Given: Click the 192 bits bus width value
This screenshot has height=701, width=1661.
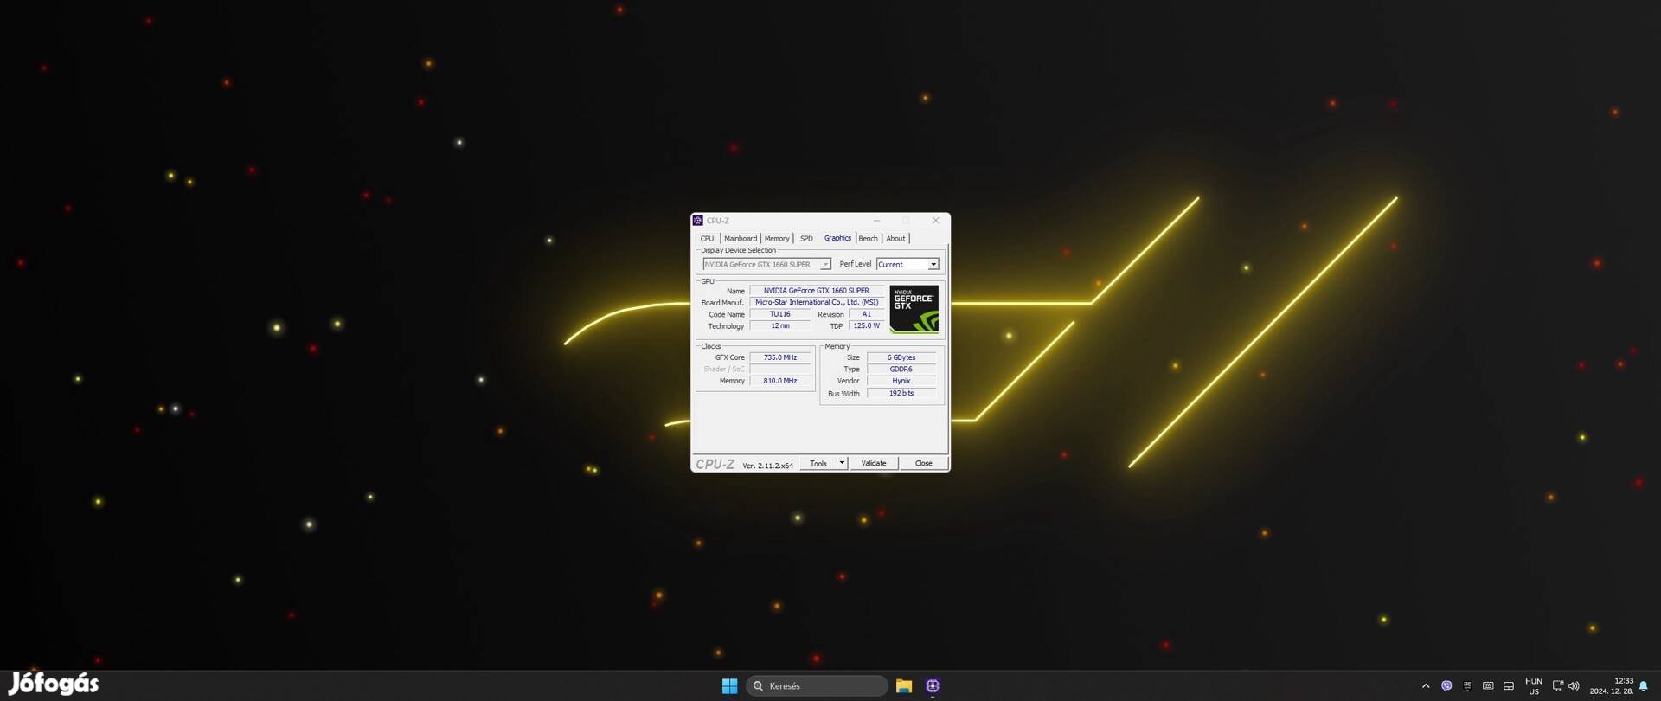Looking at the screenshot, I should pyautogui.click(x=901, y=393).
